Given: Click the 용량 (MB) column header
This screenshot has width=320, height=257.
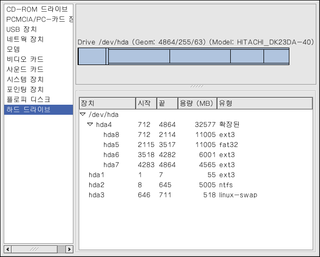Looking at the screenshot, I should [x=196, y=103].
